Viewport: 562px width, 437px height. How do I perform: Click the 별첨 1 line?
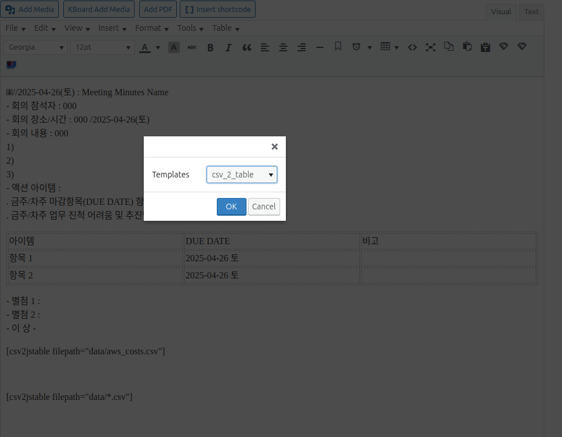click(x=23, y=301)
